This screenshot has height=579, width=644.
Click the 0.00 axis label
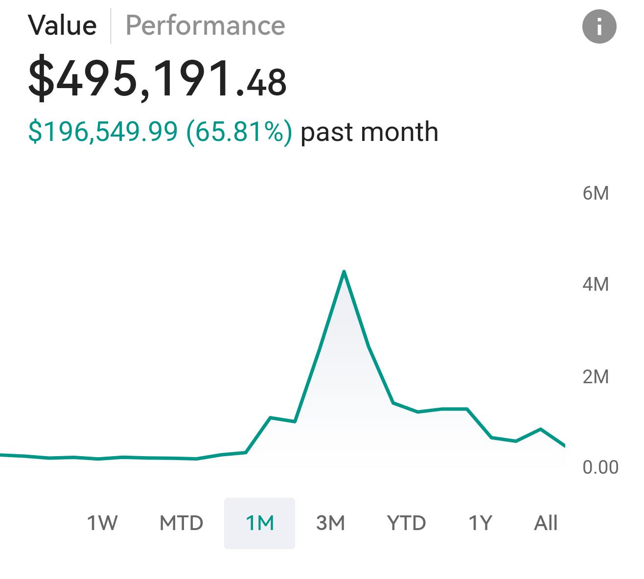coord(600,467)
